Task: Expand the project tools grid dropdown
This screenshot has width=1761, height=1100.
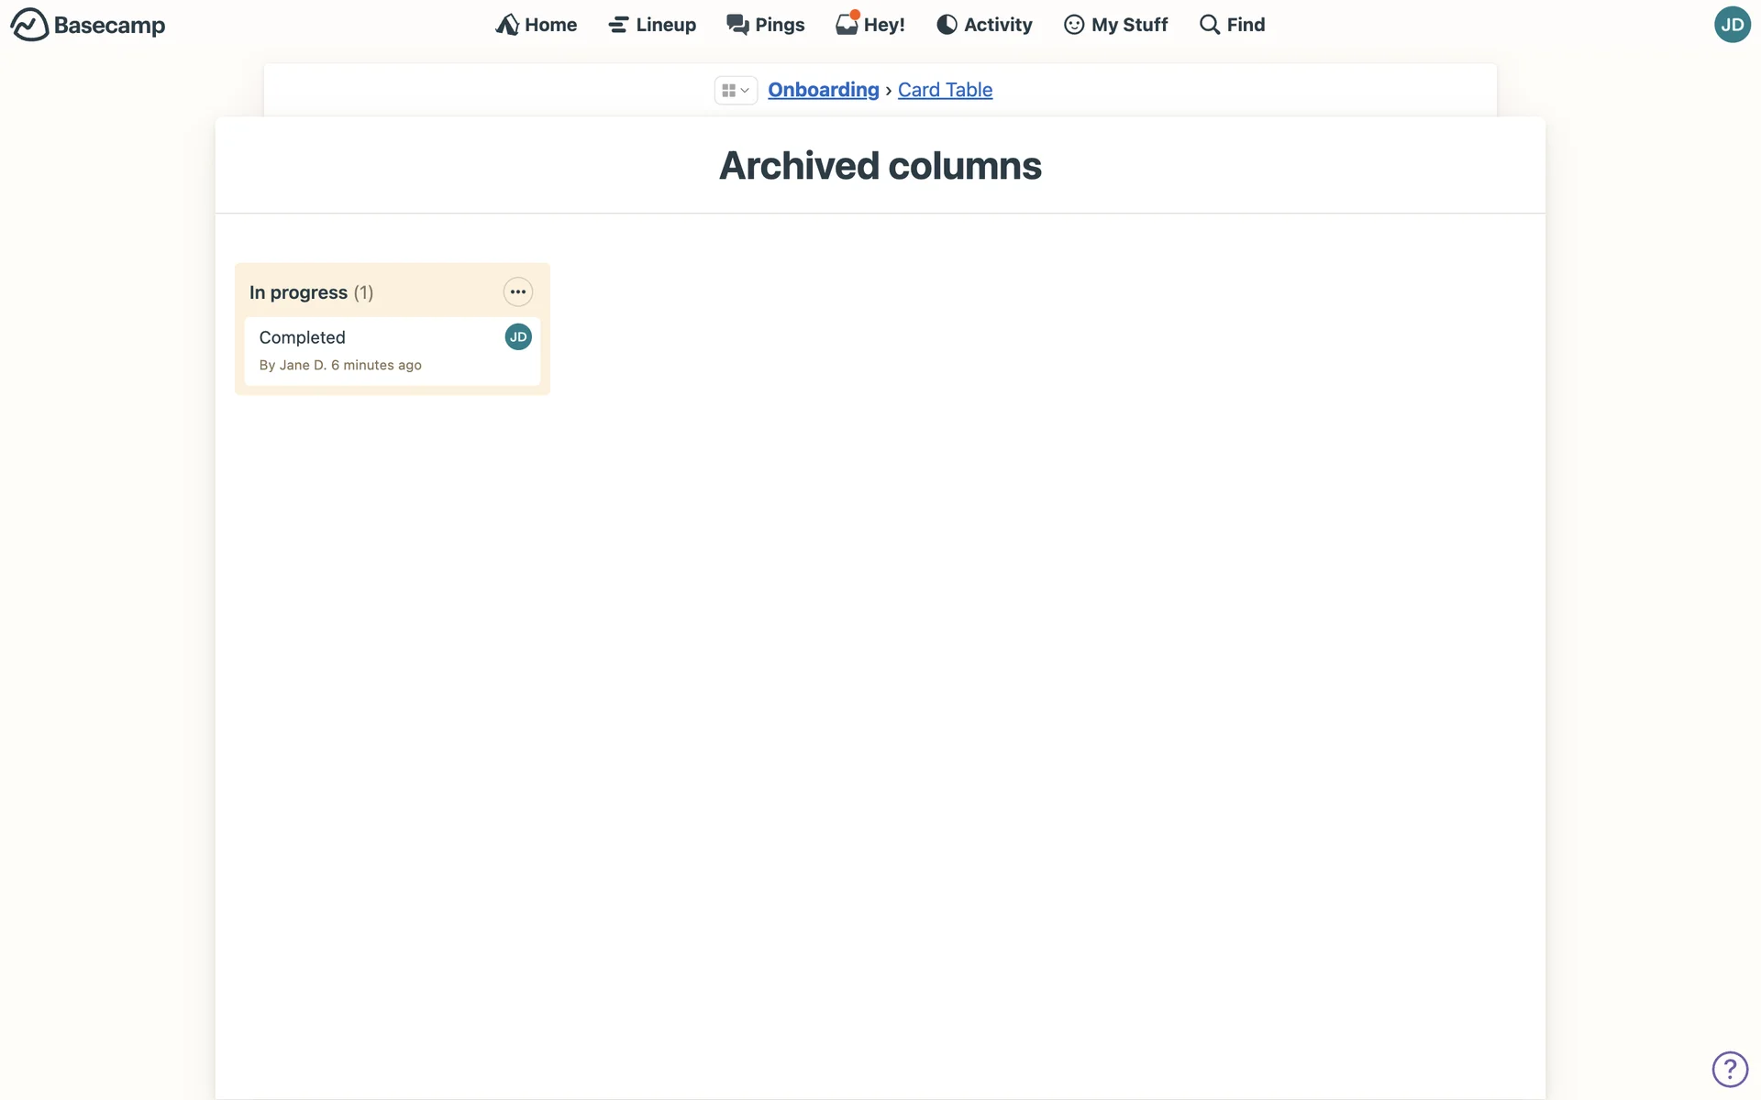Action: tap(736, 90)
